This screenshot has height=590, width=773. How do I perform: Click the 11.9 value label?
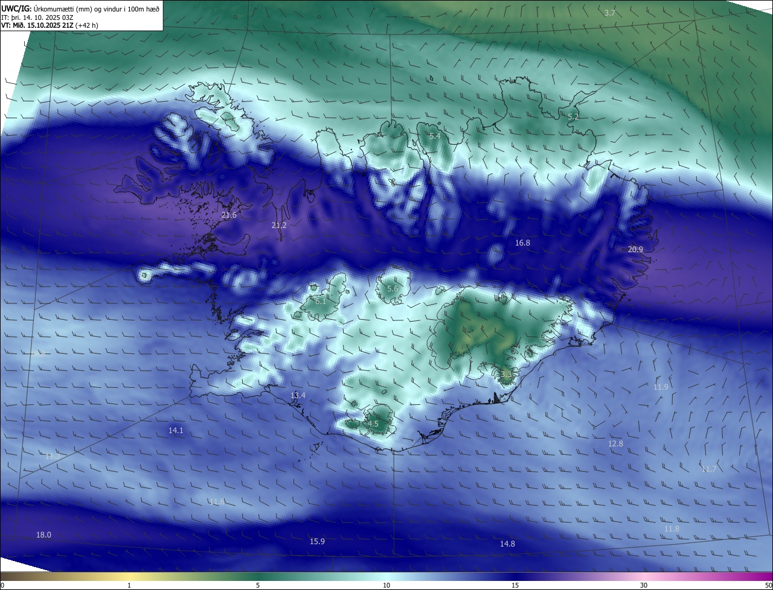pyautogui.click(x=661, y=387)
